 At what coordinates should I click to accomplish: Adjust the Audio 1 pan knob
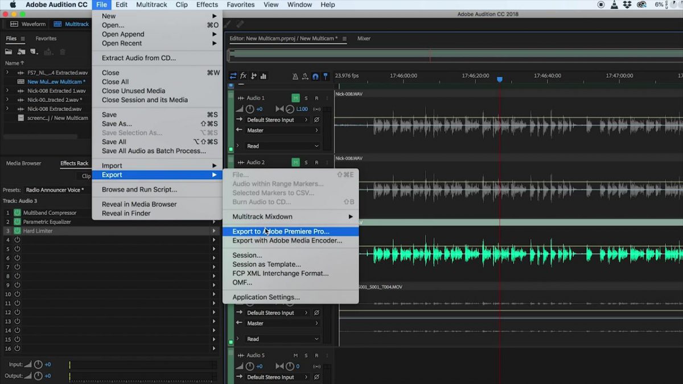(290, 109)
